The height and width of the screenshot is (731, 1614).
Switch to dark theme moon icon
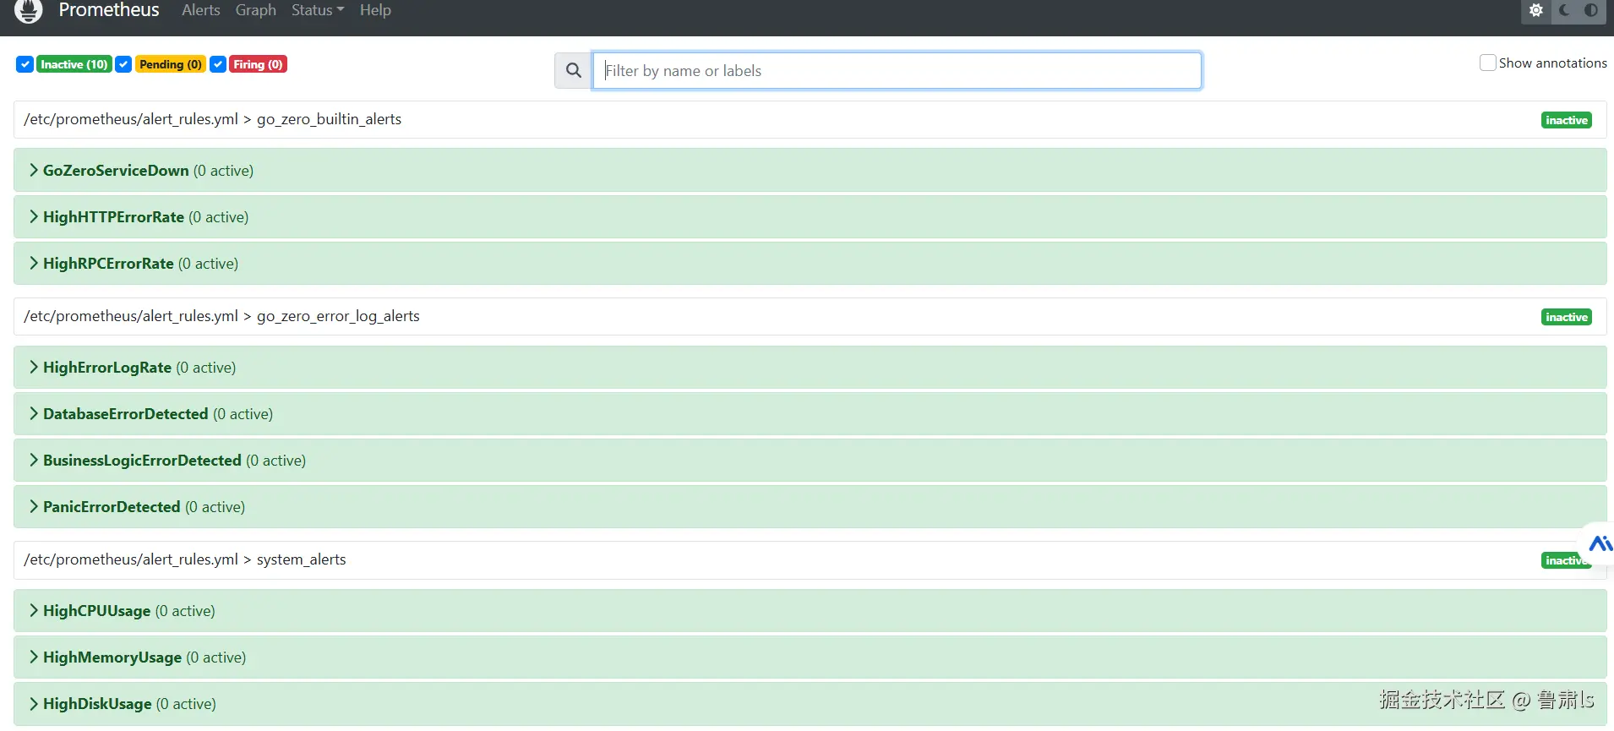(x=1564, y=10)
